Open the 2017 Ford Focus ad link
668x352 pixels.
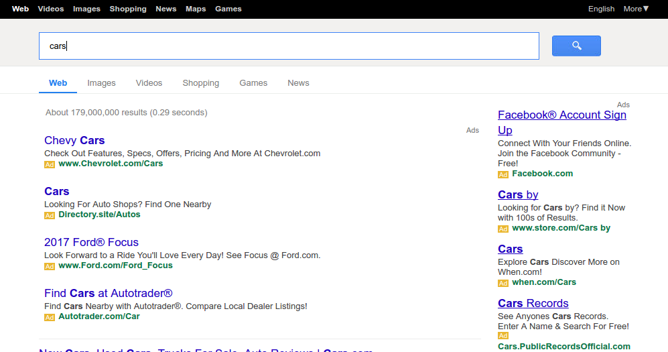[91, 242]
